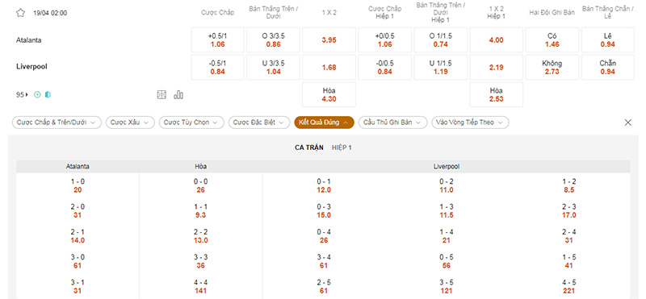Pick Liverpool 1X2 odds 1.68
The width and height of the screenshot is (646, 299).
click(329, 68)
